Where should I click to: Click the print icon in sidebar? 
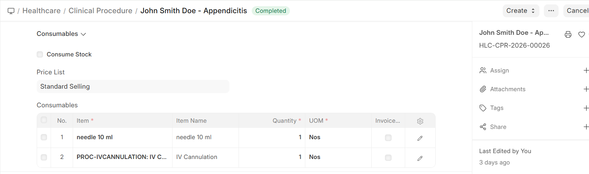pyautogui.click(x=568, y=34)
